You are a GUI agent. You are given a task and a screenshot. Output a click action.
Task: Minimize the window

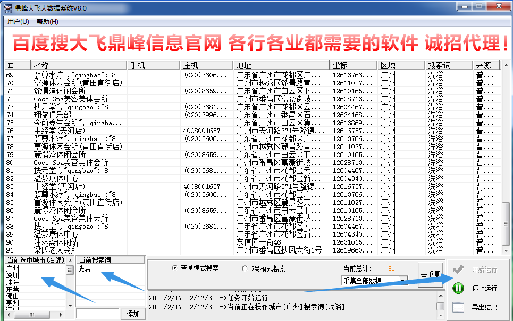(465, 7)
